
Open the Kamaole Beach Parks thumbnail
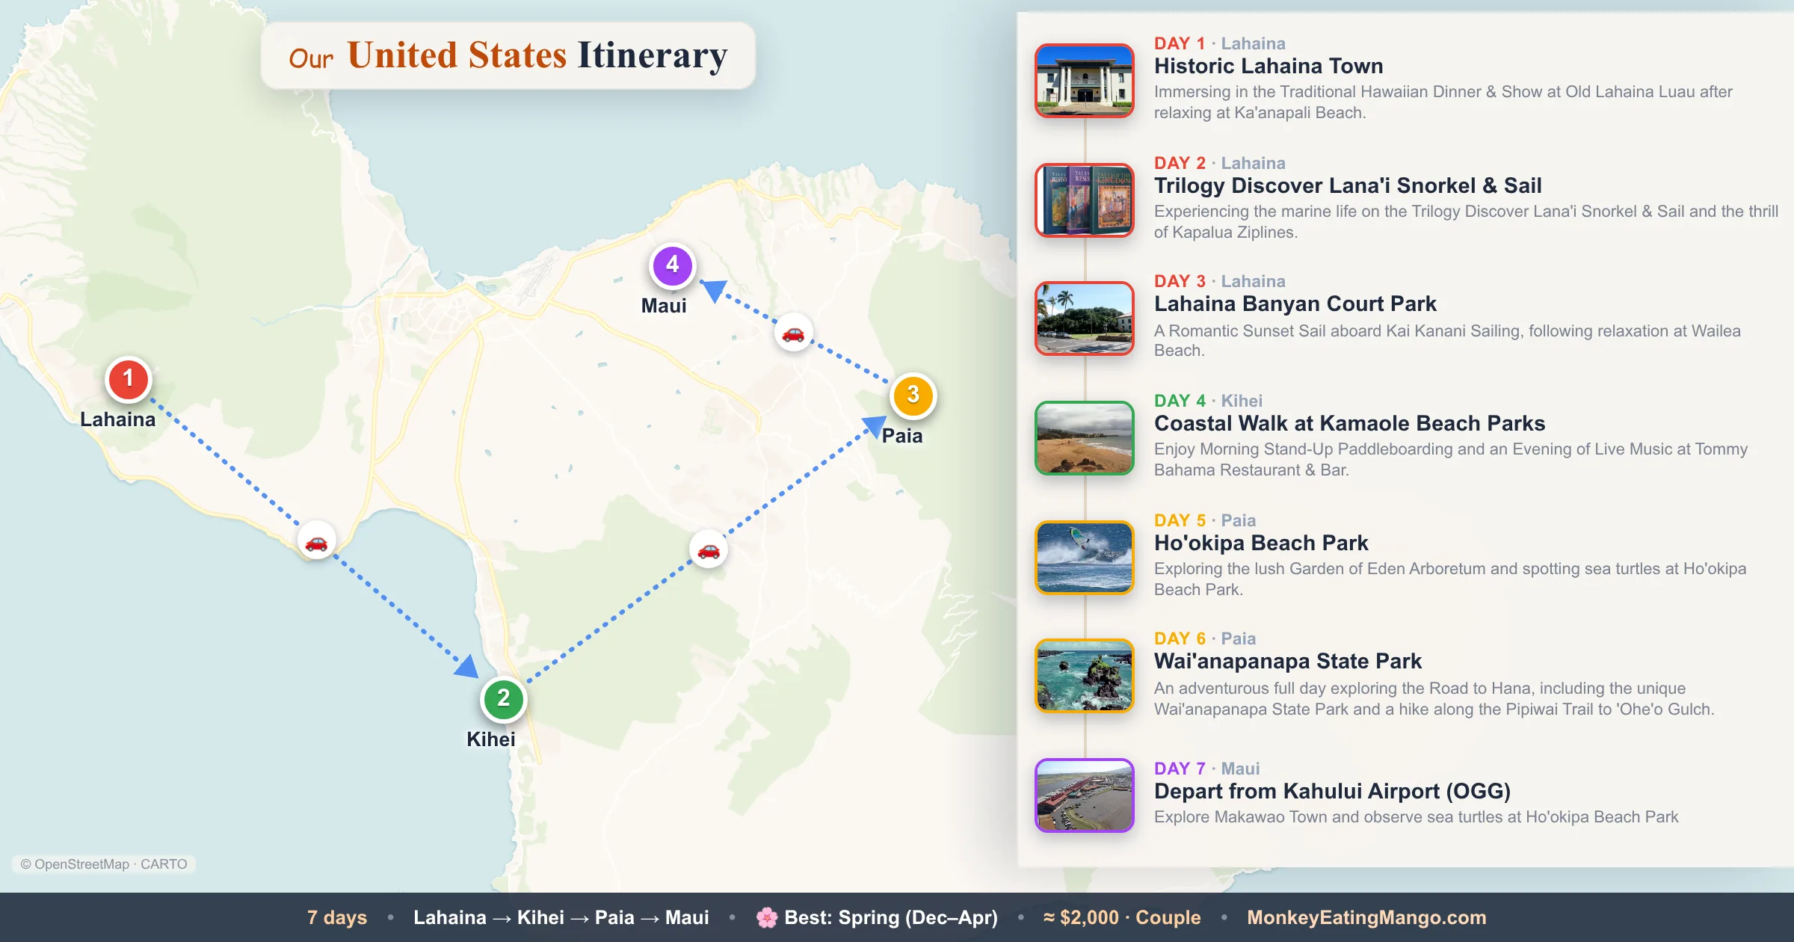(x=1084, y=438)
